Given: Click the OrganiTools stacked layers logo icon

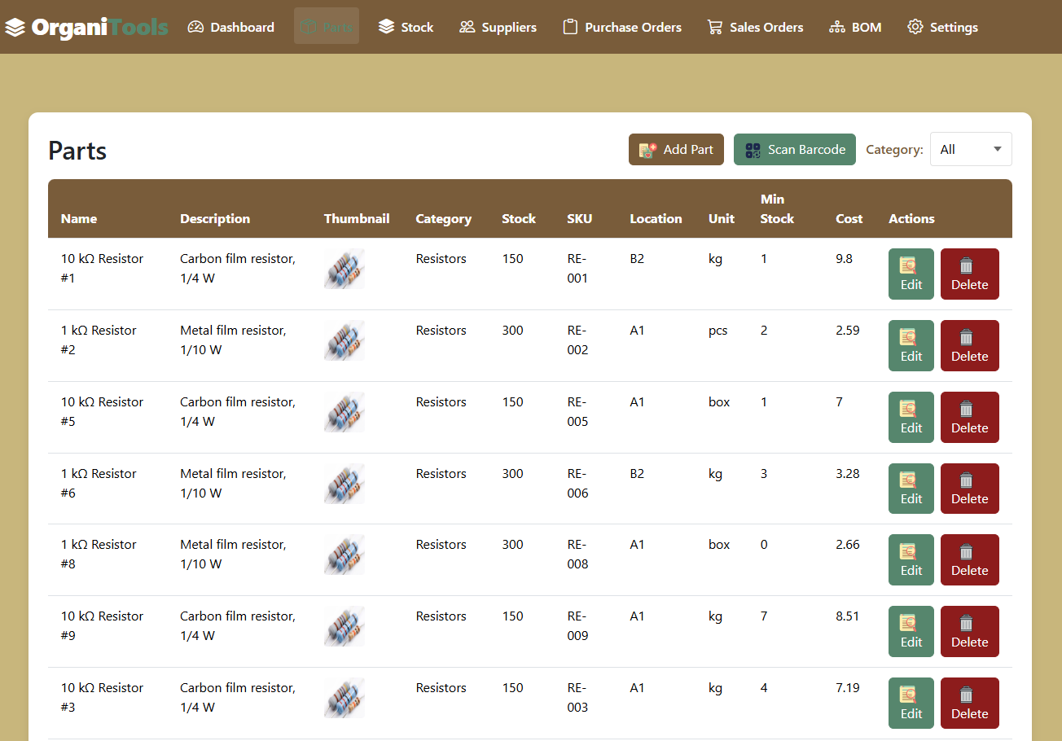Looking at the screenshot, I should pyautogui.click(x=15, y=28).
